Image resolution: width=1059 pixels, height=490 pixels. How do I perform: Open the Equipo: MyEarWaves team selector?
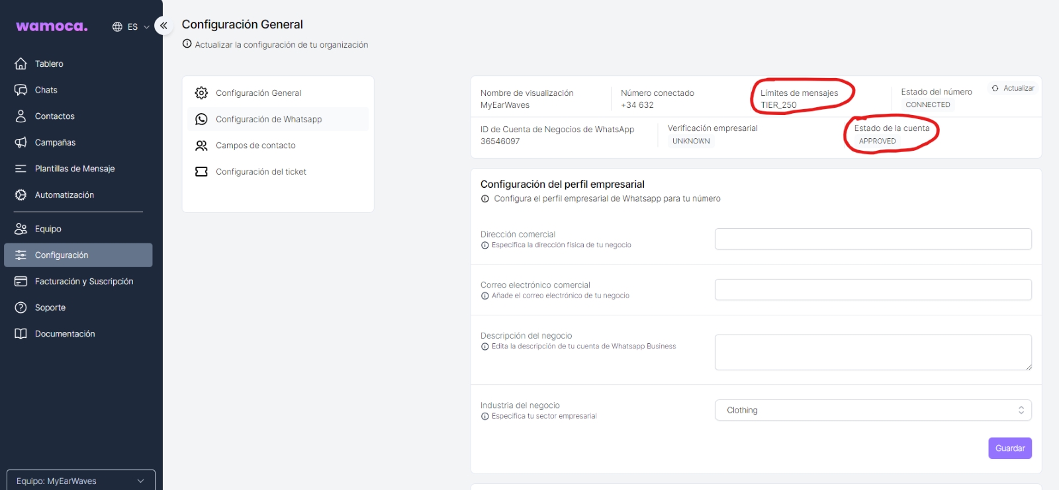pos(81,481)
